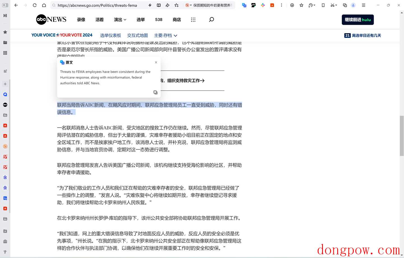
Task: Open the browser main hamburger menu
Action: click(x=364, y=5)
